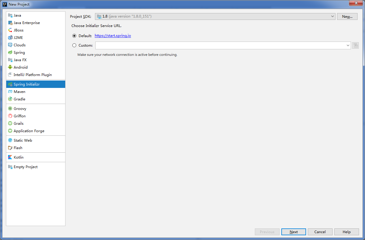Click the Gradle icon
The image size is (365, 240).
pos(10,99)
